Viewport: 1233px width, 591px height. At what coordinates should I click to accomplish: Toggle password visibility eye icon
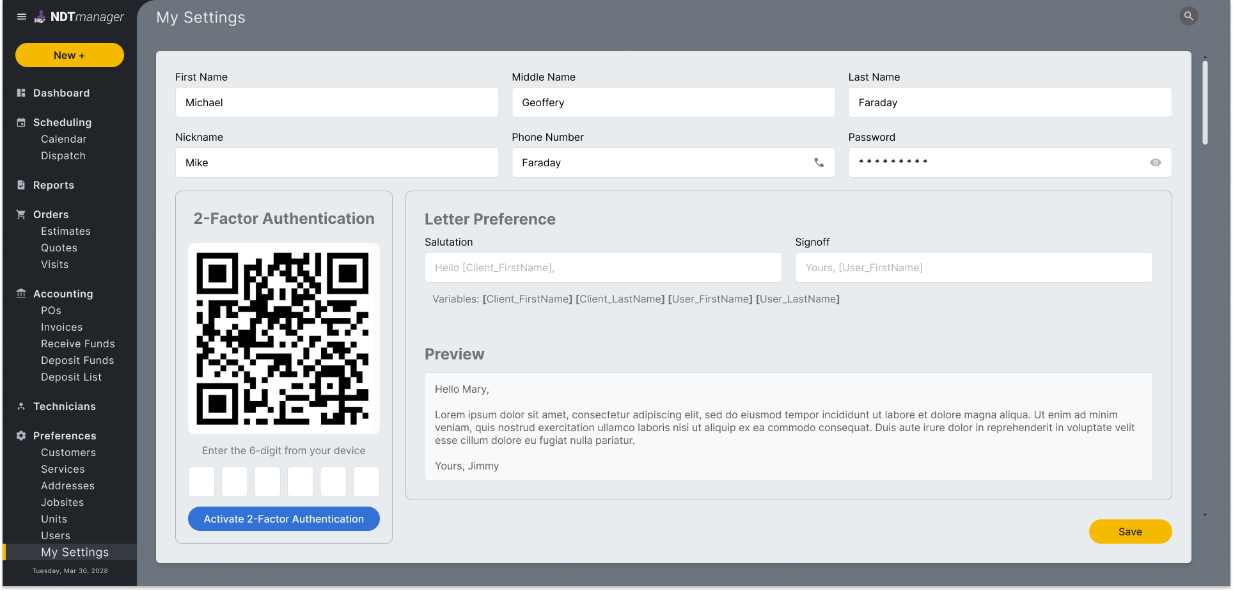[x=1155, y=162]
